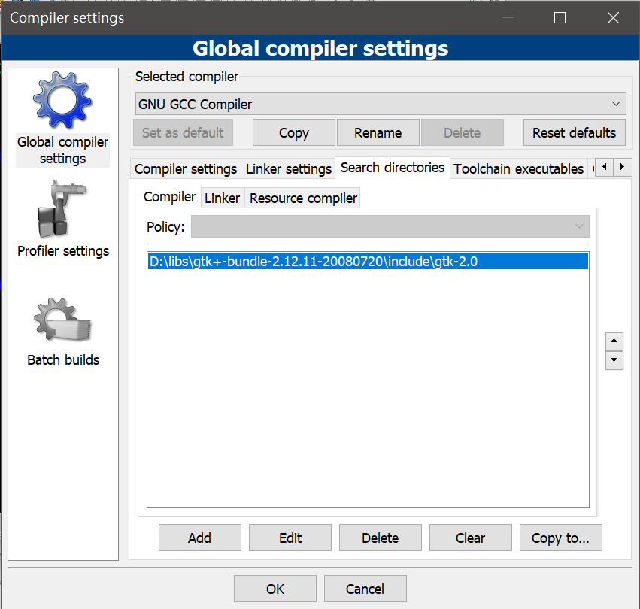Switch to the Linker settings tab
The width and height of the screenshot is (640, 609).
click(x=289, y=169)
